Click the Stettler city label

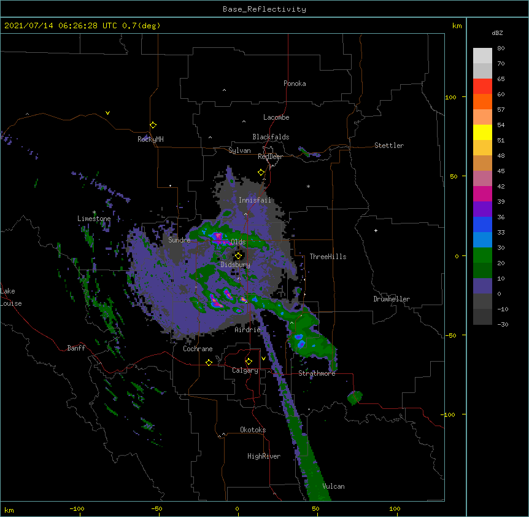coord(389,146)
